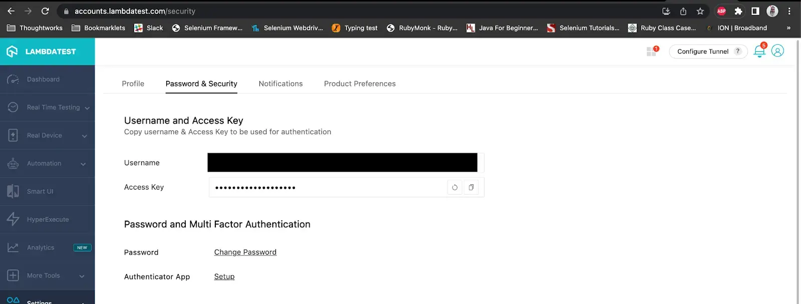Screen dimensions: 801x304
Task: Open the Ruby Class Case bookmark
Action: coord(662,28)
